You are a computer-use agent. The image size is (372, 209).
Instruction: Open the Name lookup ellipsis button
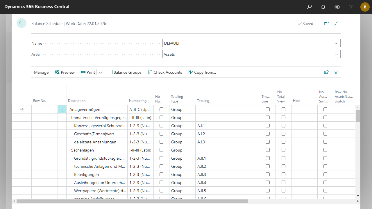337,43
